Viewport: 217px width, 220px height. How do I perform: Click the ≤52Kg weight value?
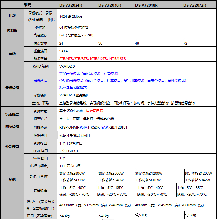pyautogui.click(x=190, y=215)
